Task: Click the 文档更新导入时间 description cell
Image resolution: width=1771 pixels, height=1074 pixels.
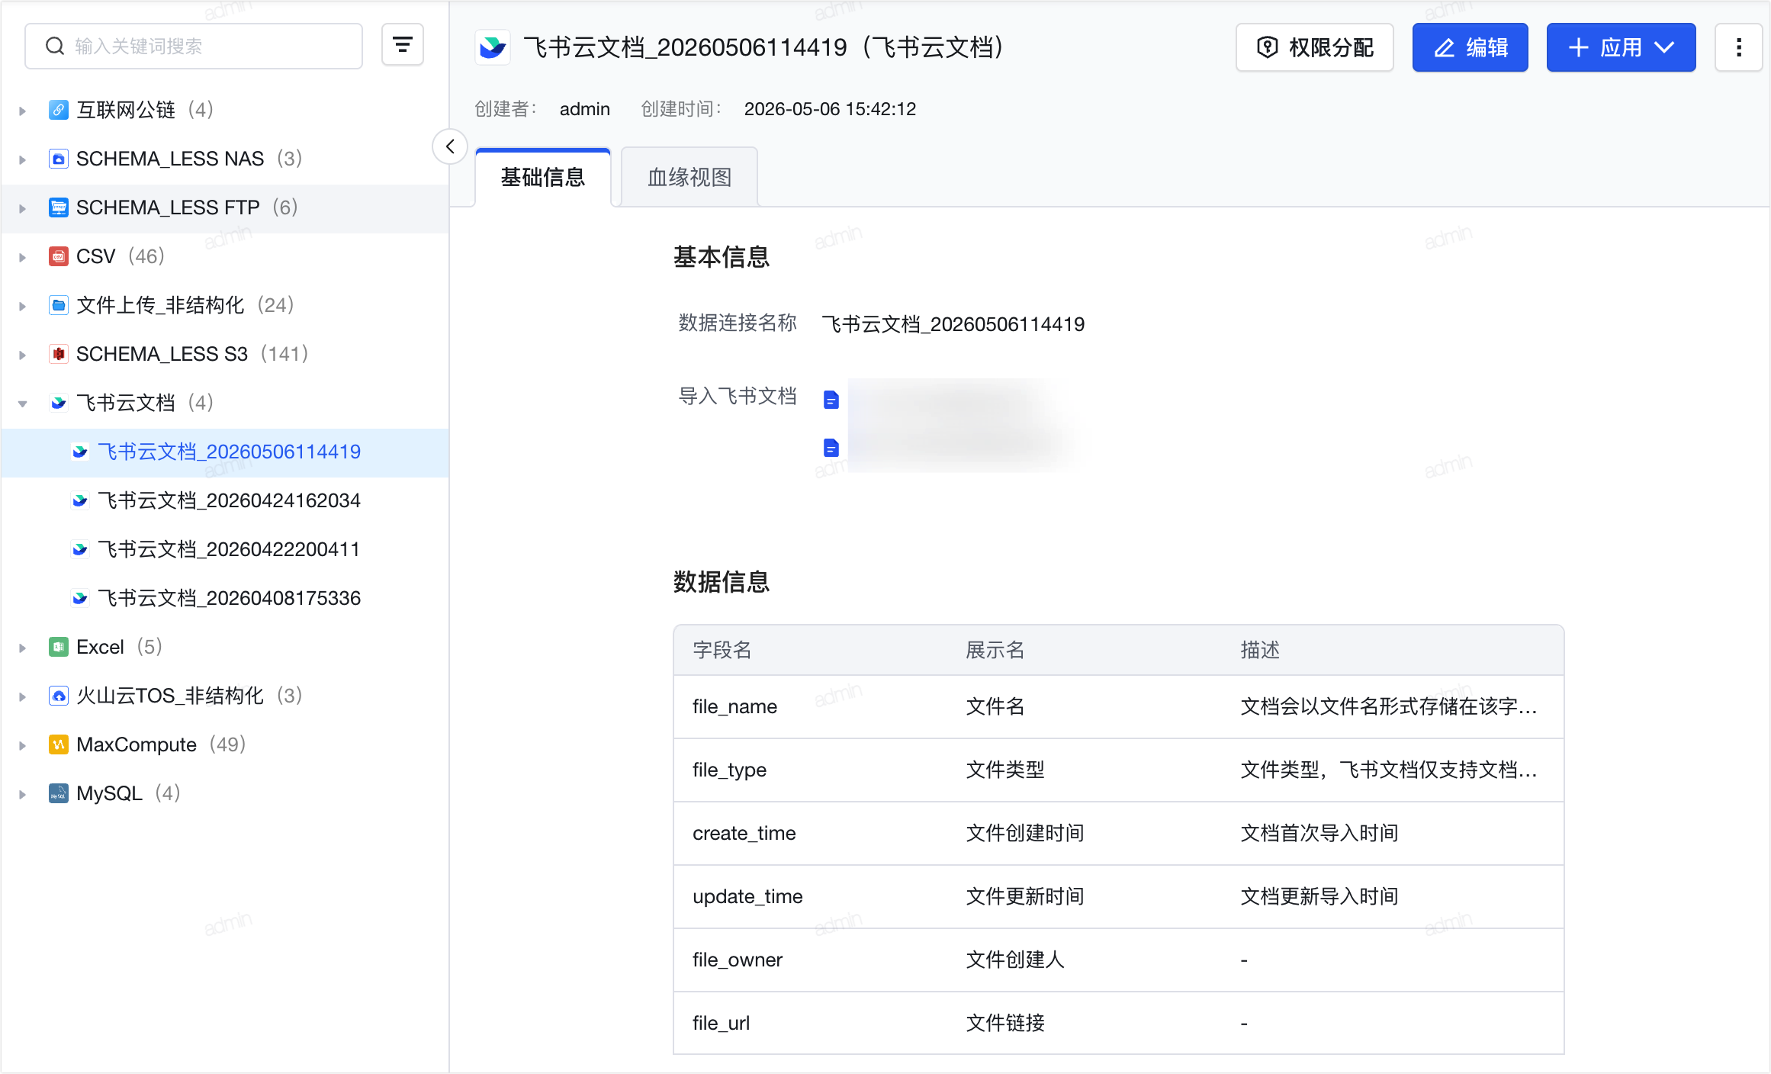Action: tap(1319, 896)
